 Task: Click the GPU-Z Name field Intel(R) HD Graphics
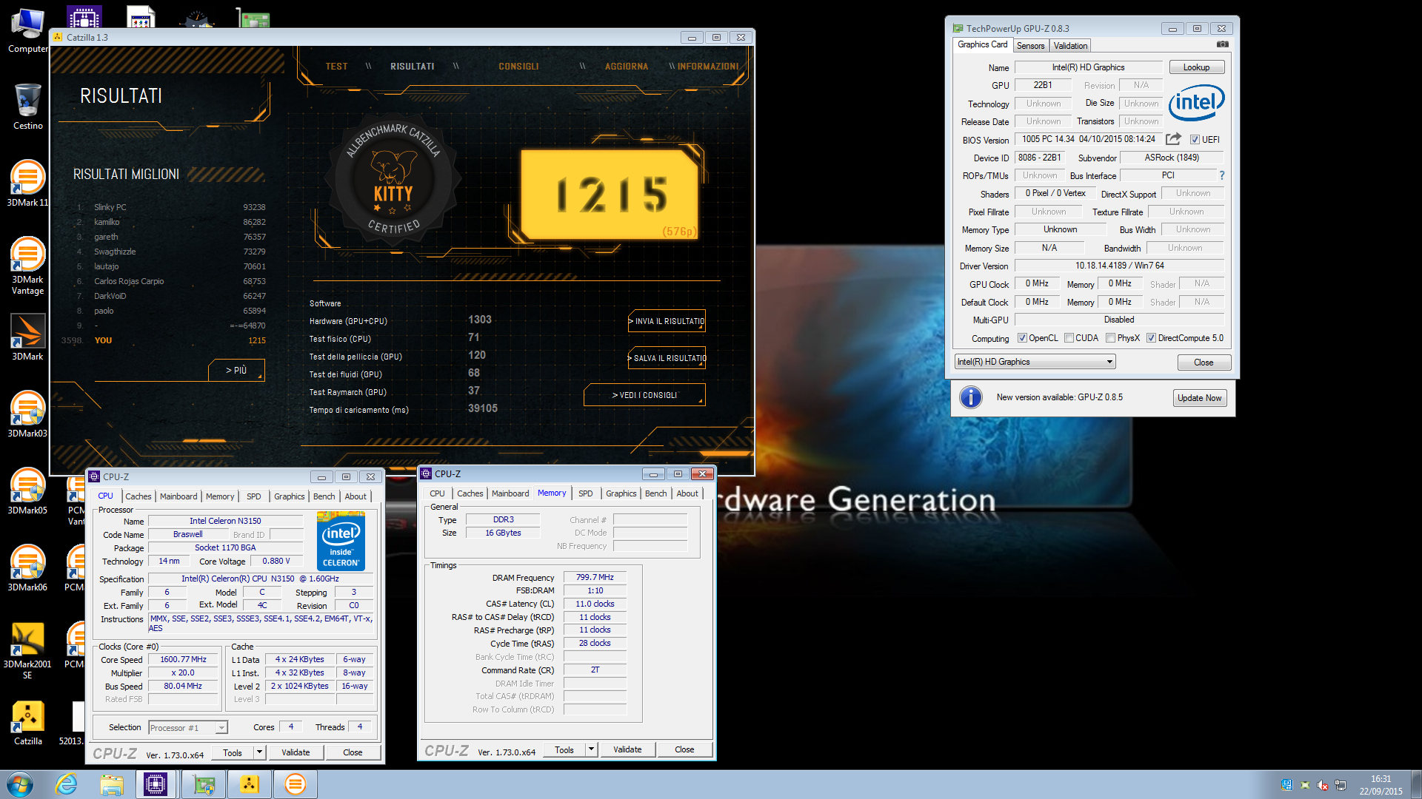point(1088,67)
